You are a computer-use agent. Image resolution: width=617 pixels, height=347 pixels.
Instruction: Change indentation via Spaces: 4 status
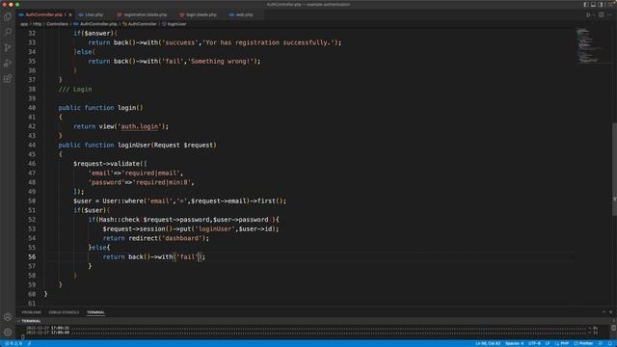pyautogui.click(x=514, y=343)
